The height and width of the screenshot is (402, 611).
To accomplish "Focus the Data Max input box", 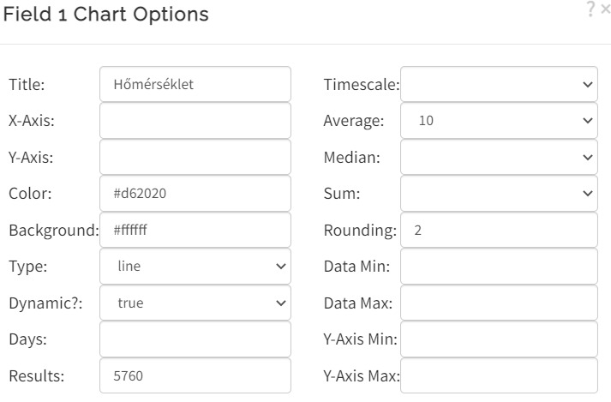I will coord(499,303).
